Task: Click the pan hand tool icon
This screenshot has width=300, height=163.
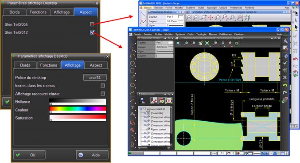Action: coord(200,44)
